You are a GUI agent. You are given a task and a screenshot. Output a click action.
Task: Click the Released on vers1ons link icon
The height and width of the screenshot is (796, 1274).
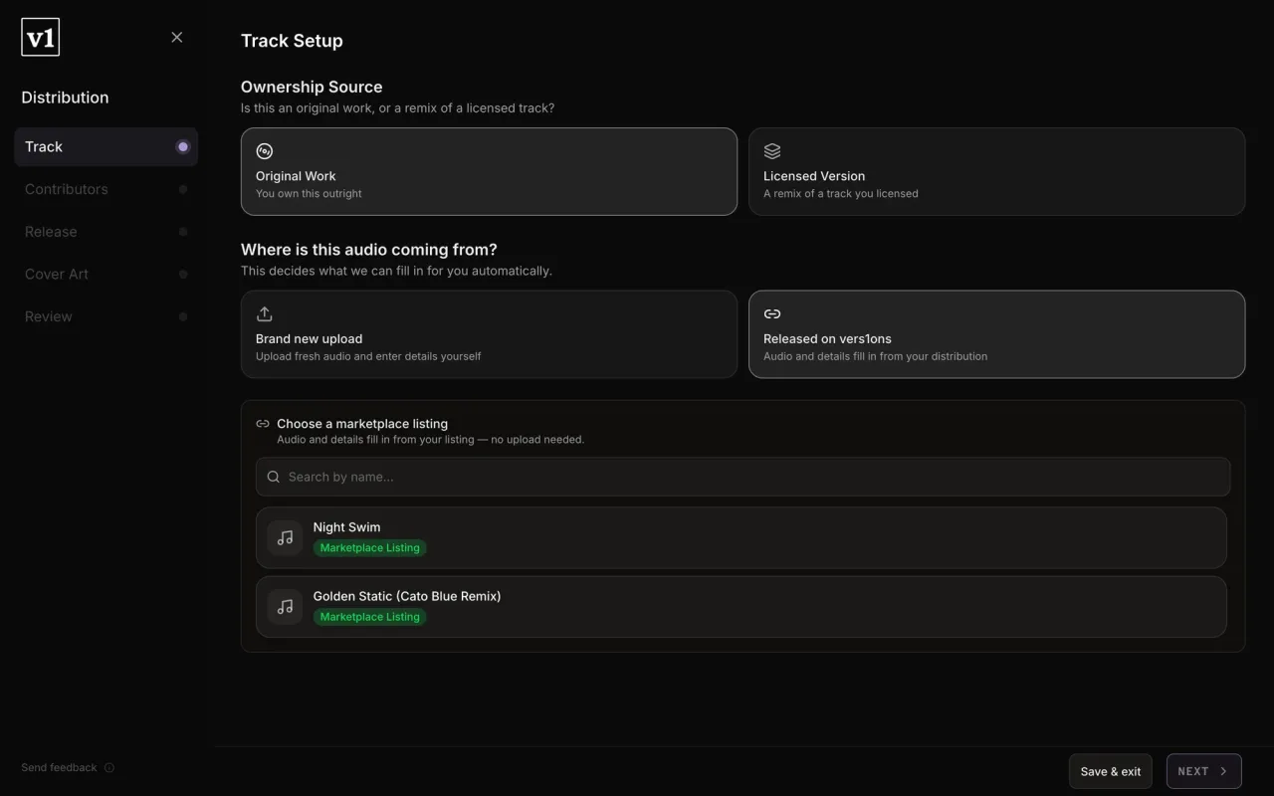[772, 314]
